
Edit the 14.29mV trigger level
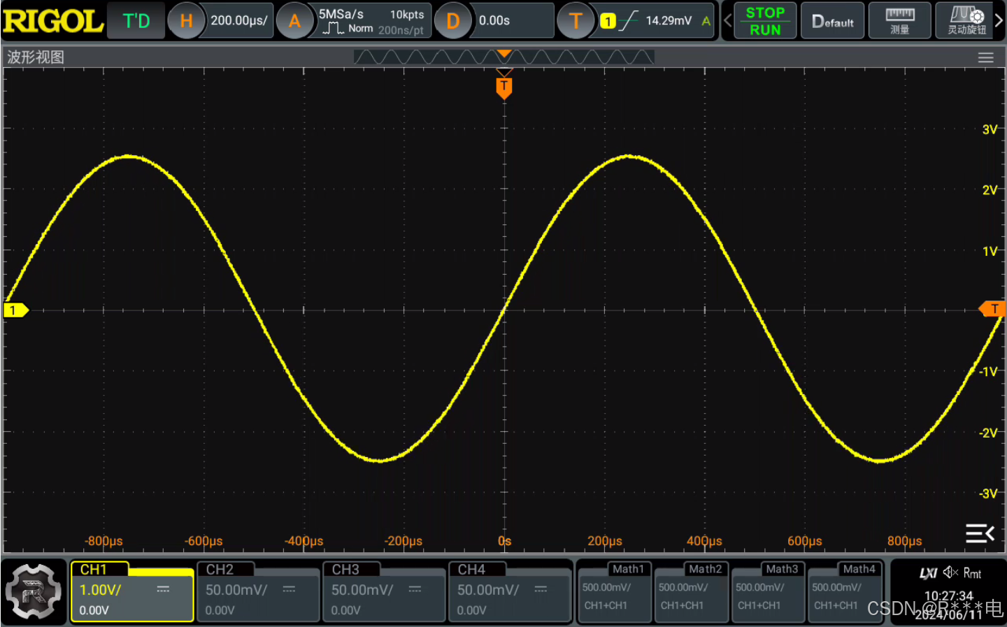(x=669, y=21)
